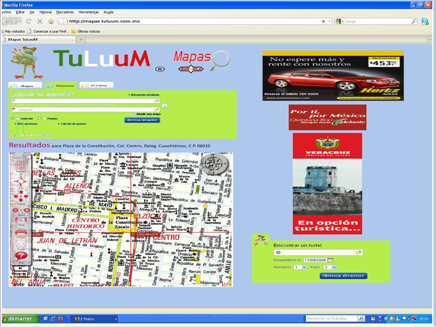Pan the map left with the red arrow
Image resolution: width=436 pixels, height=327 pixels.
[x=16, y=196]
